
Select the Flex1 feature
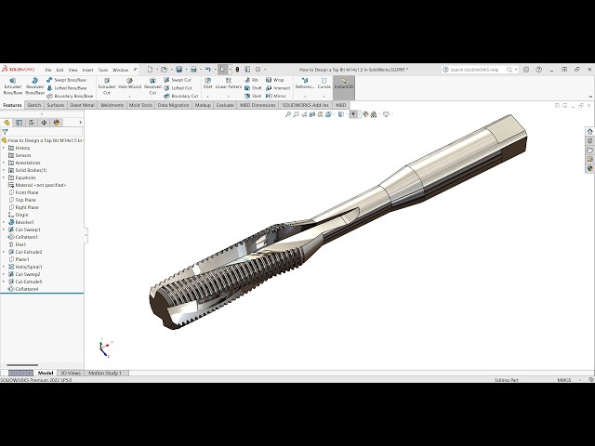[17, 244]
